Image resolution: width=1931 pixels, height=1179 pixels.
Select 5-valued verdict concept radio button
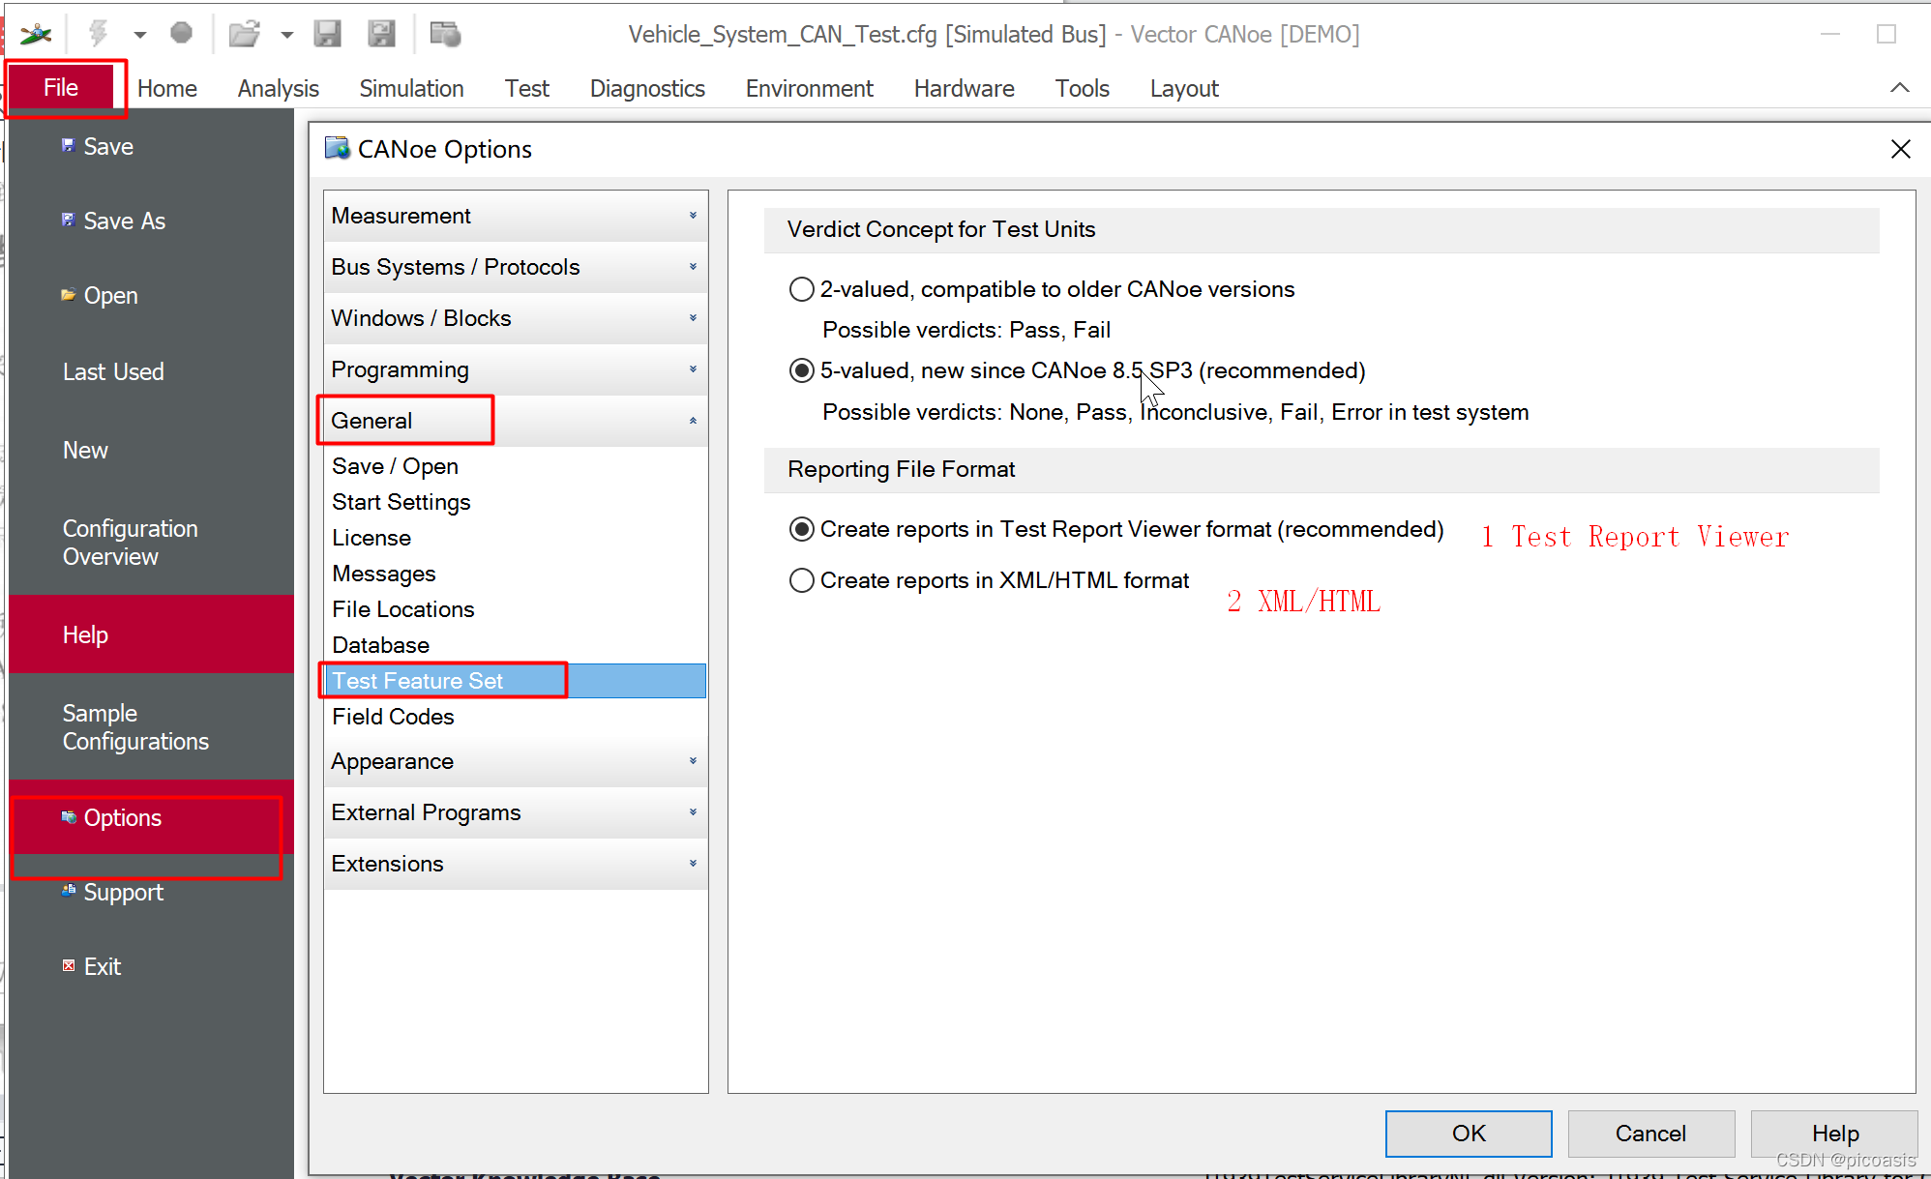click(801, 370)
